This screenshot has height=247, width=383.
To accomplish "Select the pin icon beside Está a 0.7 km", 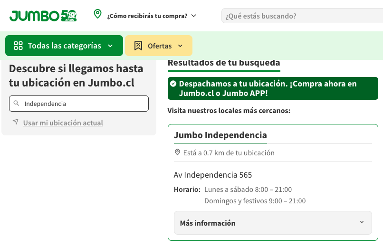I will pos(177,152).
